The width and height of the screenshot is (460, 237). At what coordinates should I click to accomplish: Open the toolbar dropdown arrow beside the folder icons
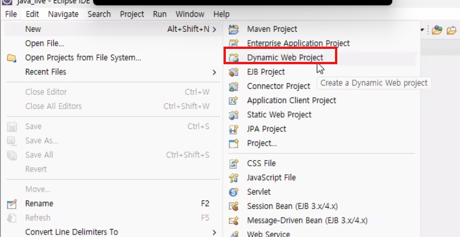pyautogui.click(x=423, y=30)
